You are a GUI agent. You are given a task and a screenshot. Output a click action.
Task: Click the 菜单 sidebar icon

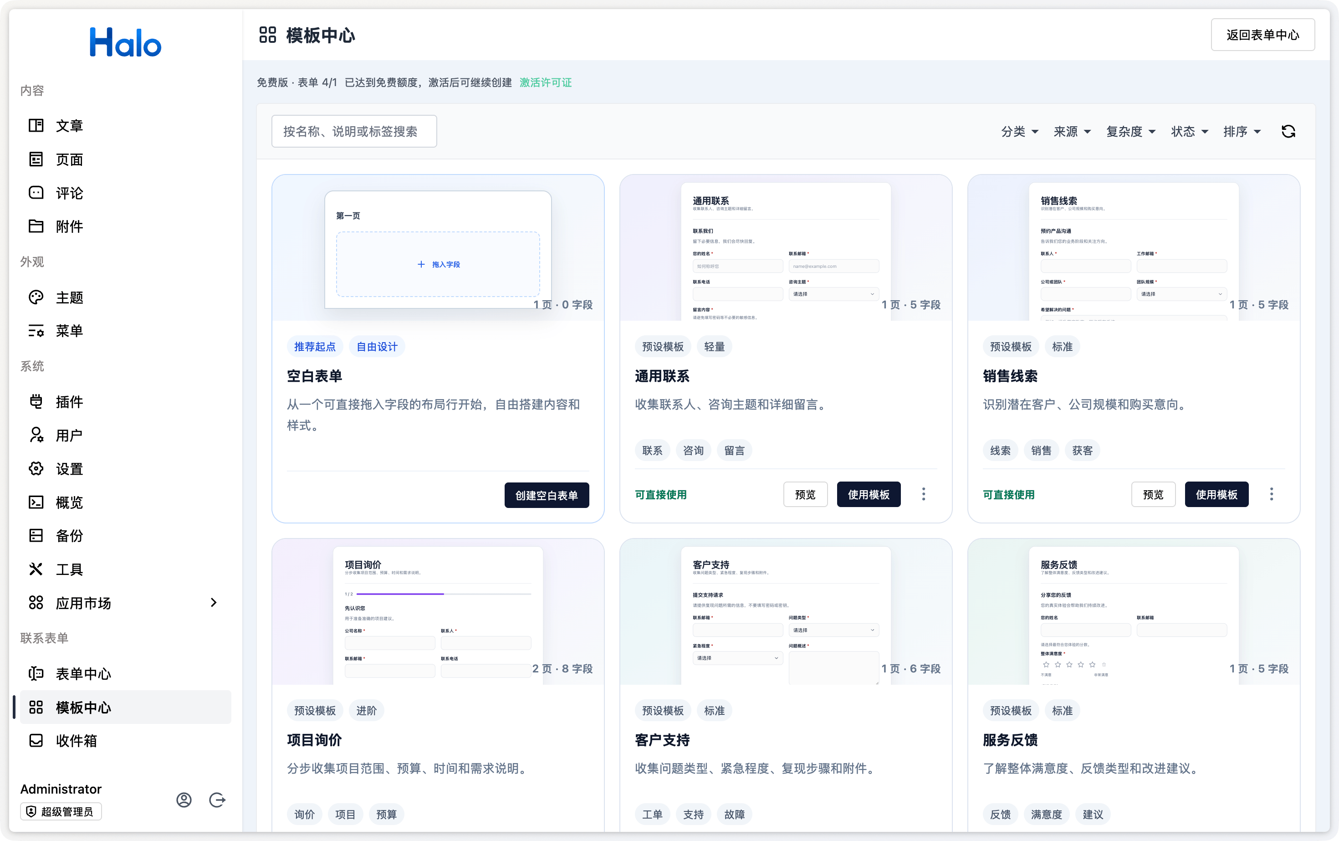[36, 331]
